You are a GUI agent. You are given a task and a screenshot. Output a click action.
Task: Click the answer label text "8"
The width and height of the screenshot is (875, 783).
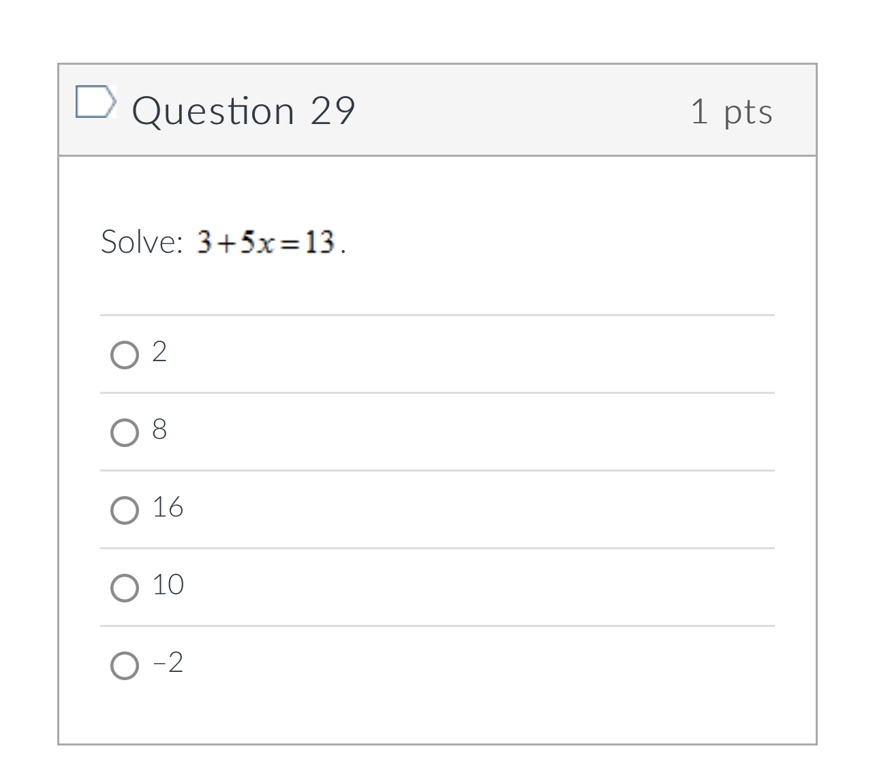[x=159, y=430]
